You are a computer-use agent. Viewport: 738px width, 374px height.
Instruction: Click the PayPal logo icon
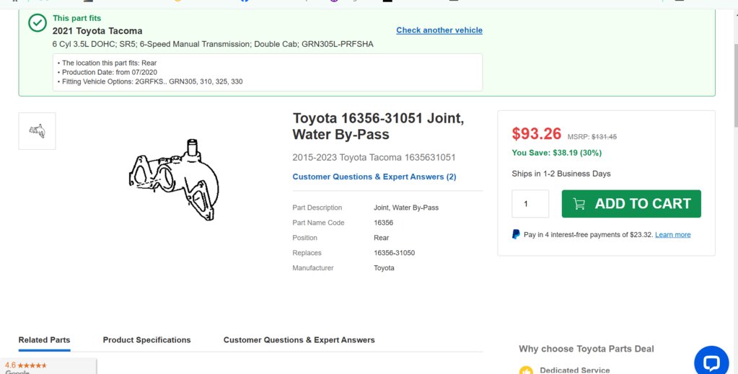pyautogui.click(x=516, y=234)
